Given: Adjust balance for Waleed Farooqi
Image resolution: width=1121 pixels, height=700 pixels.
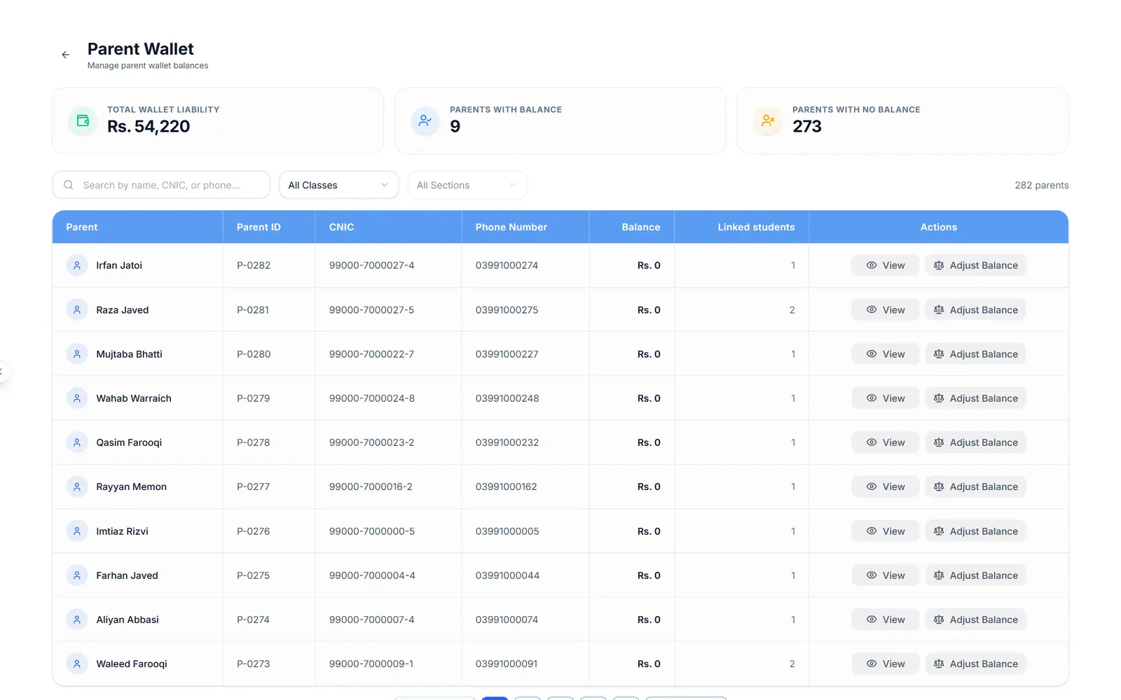Looking at the screenshot, I should coord(976,664).
